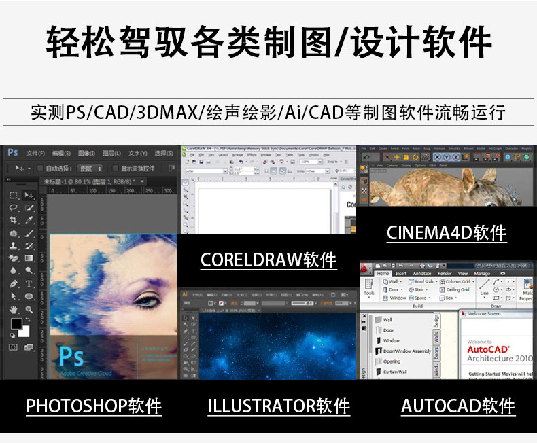Collapse the Photoshop toolbox double-arrow
The height and width of the screenshot is (443, 537).
[9, 179]
